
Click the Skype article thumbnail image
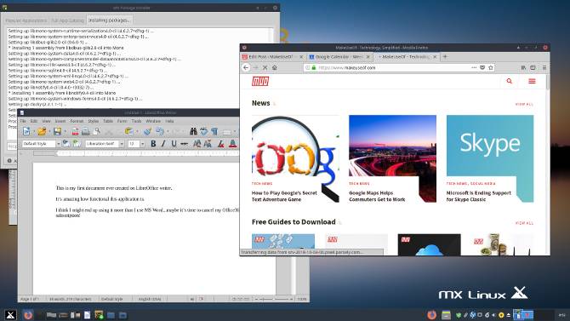[x=490, y=146]
